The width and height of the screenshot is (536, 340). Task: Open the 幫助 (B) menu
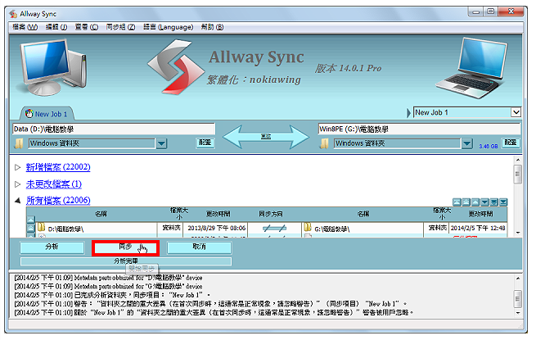tap(212, 27)
